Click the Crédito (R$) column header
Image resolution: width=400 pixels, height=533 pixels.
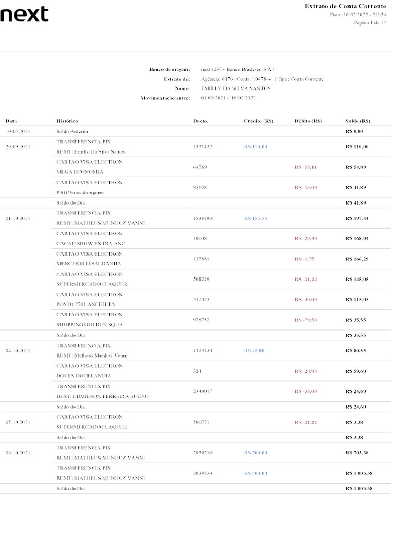coord(258,121)
